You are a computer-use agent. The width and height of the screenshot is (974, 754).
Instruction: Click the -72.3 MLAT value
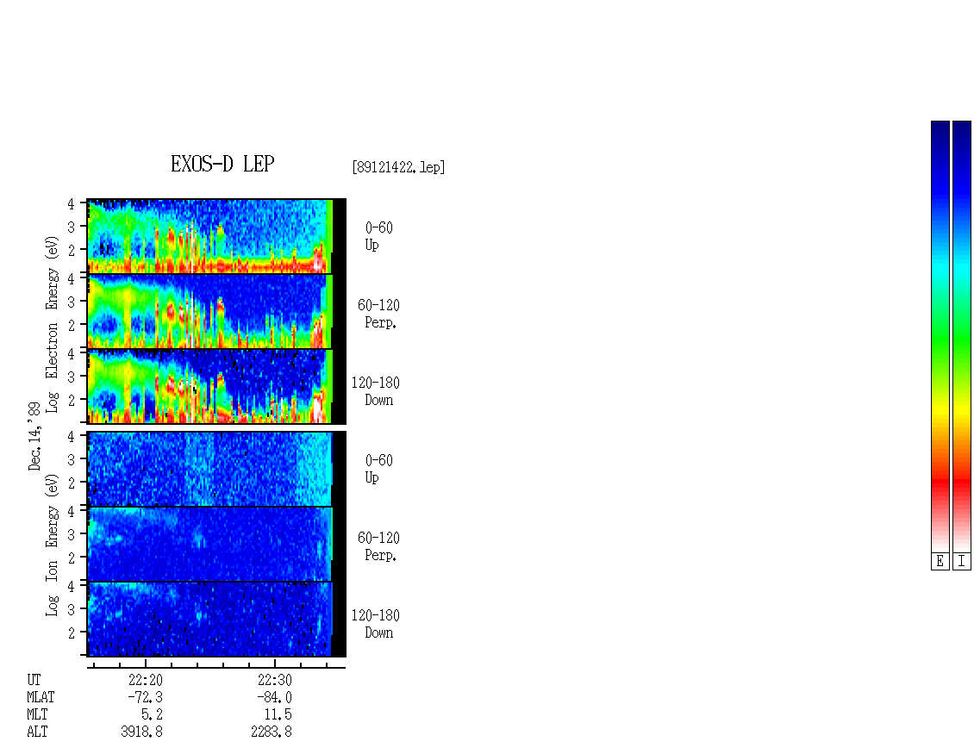coord(146,697)
